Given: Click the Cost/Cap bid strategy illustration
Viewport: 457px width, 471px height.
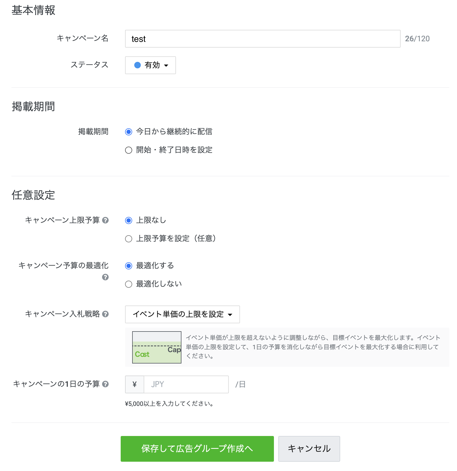Looking at the screenshot, I should 157,347.
